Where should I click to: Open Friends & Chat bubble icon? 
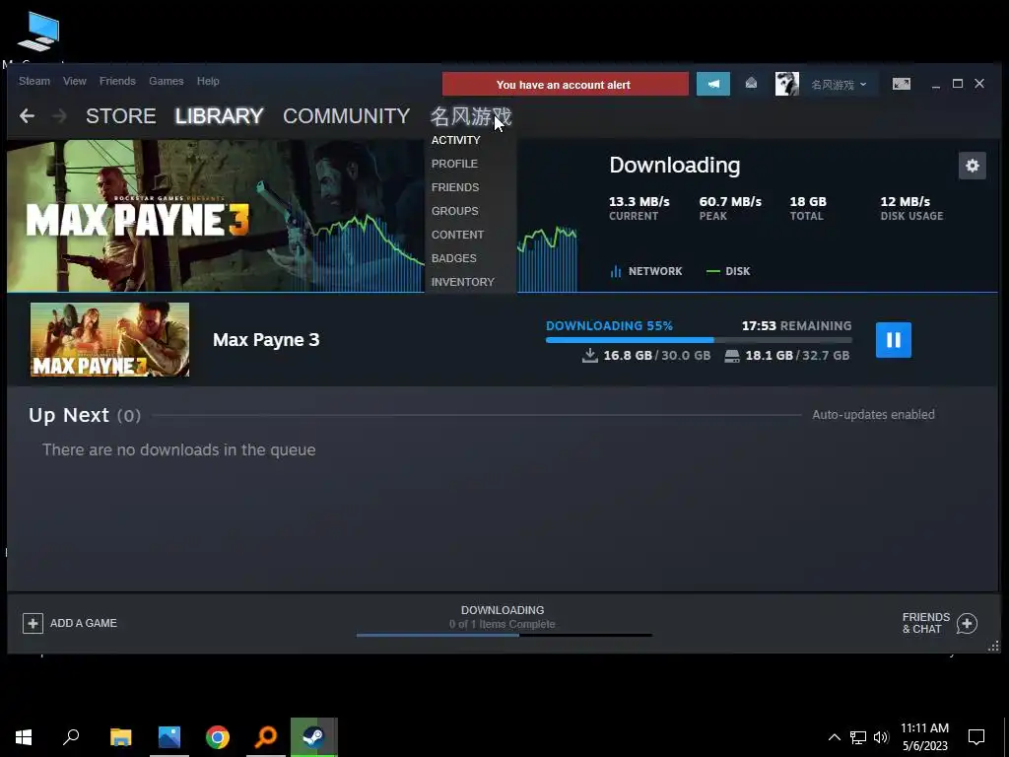pyautogui.click(x=967, y=623)
